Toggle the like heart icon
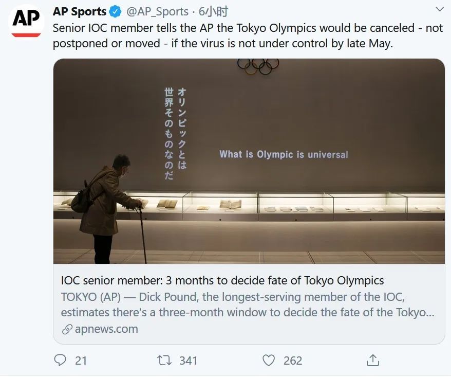Screen dimensions: 451x377 [x=269, y=360]
